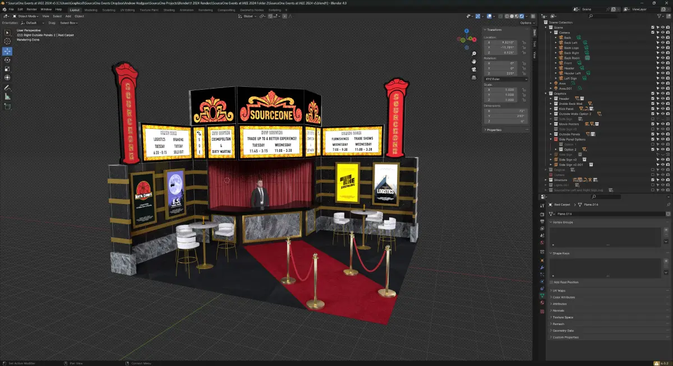The image size is (673, 366).
Task: Hide Movie Posters collection eye icon
Action: click(663, 124)
